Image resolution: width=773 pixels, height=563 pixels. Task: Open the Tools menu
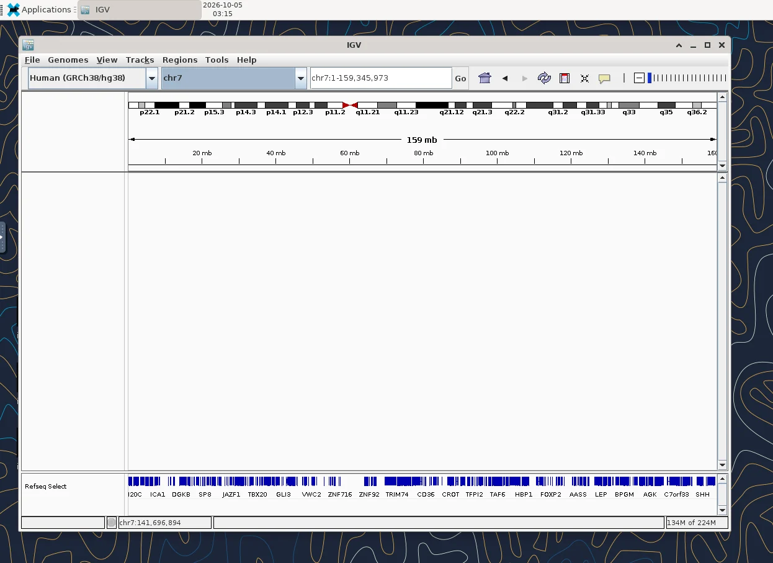[217, 60]
